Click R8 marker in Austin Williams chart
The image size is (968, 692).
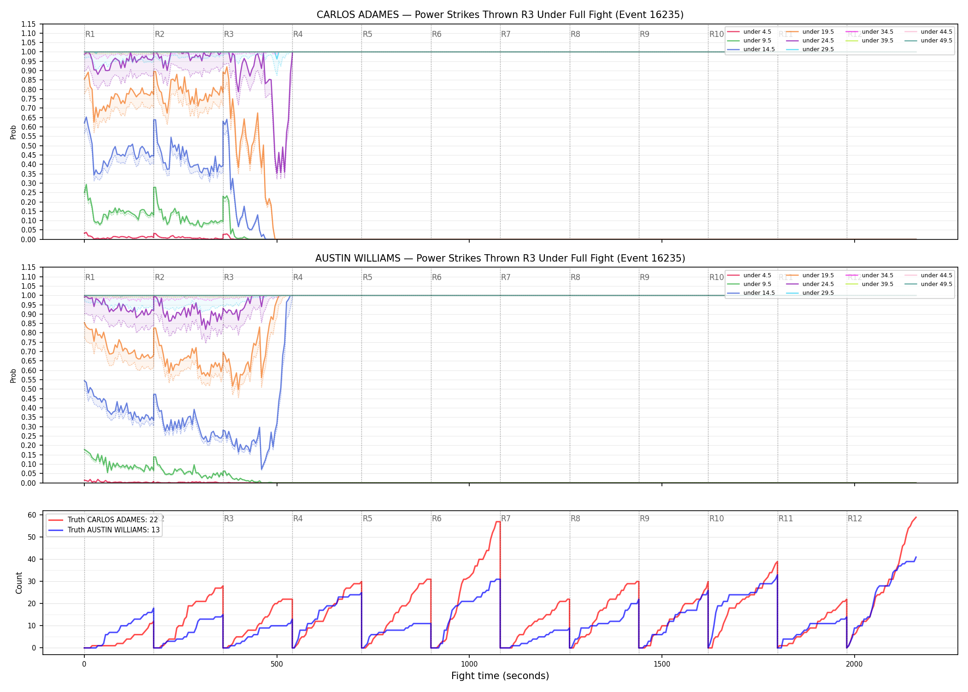click(x=575, y=277)
